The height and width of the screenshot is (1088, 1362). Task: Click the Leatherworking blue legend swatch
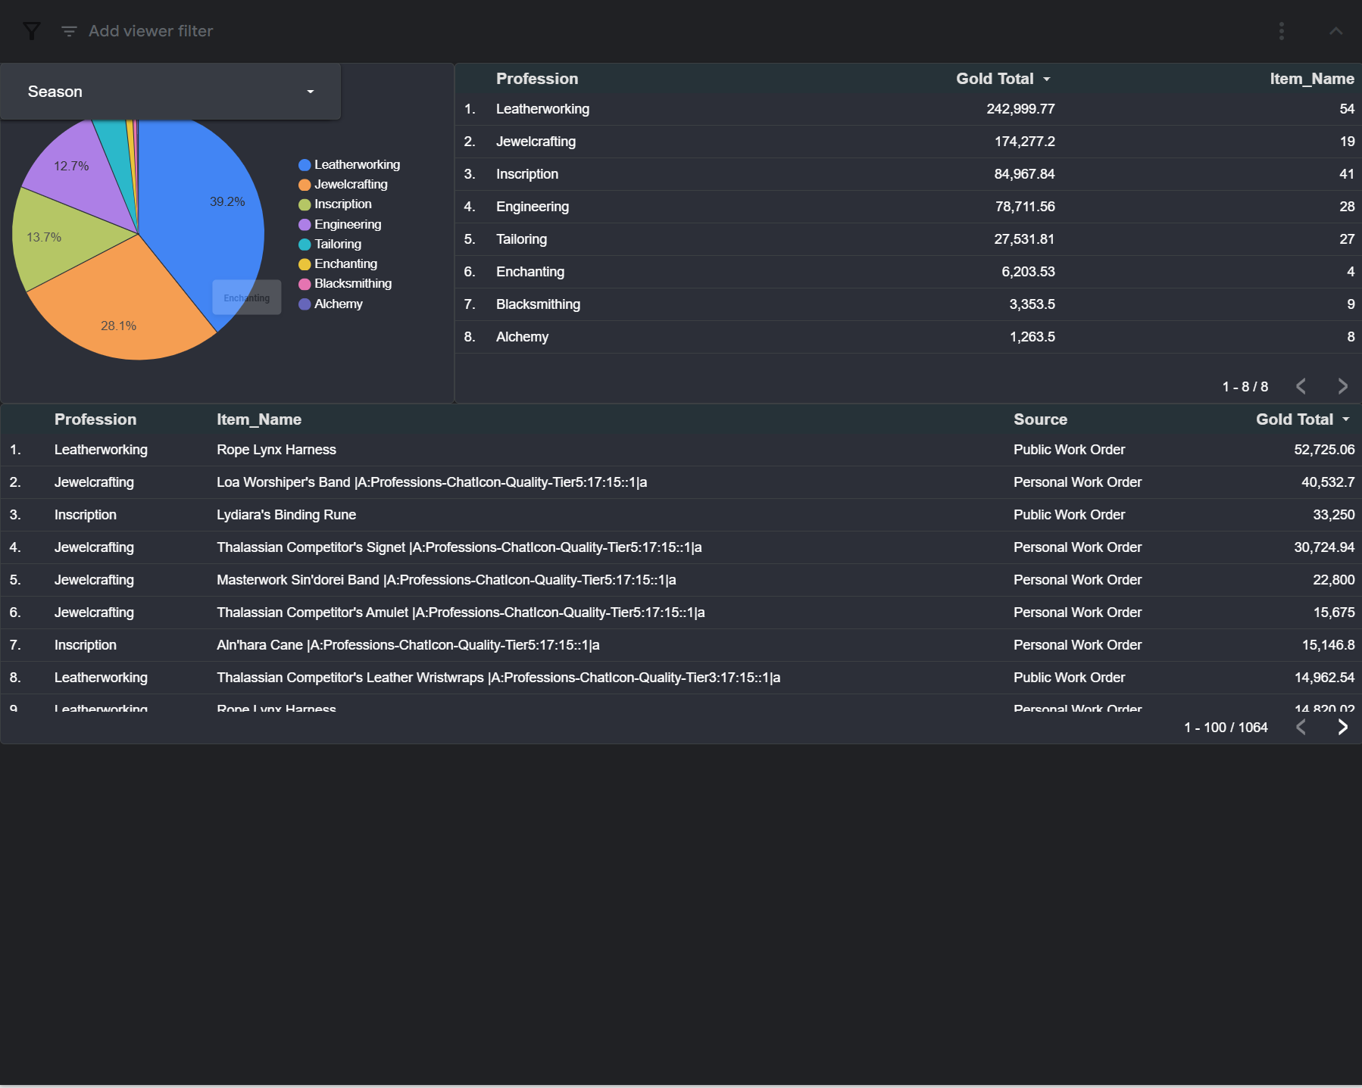305,165
